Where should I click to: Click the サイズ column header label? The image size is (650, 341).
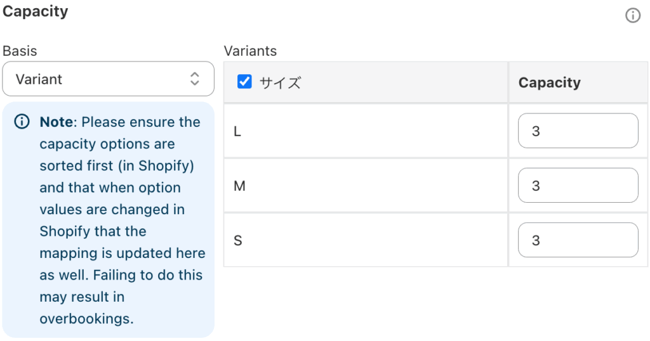point(280,82)
